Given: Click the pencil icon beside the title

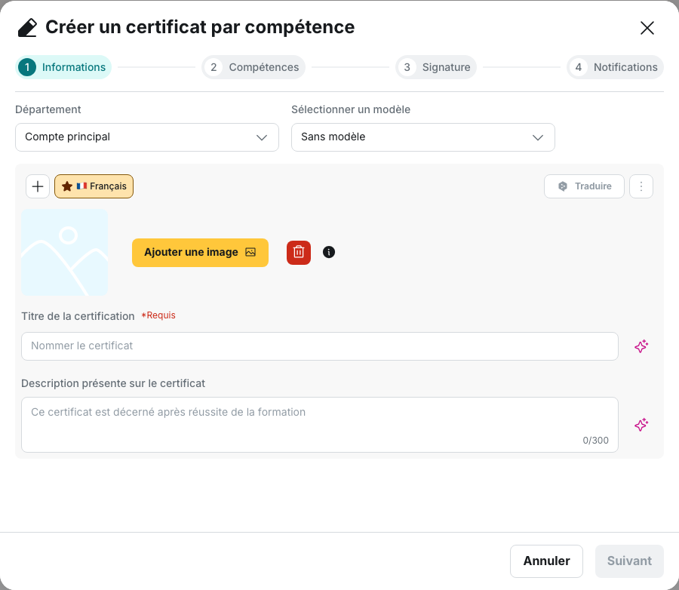Looking at the screenshot, I should (27, 28).
